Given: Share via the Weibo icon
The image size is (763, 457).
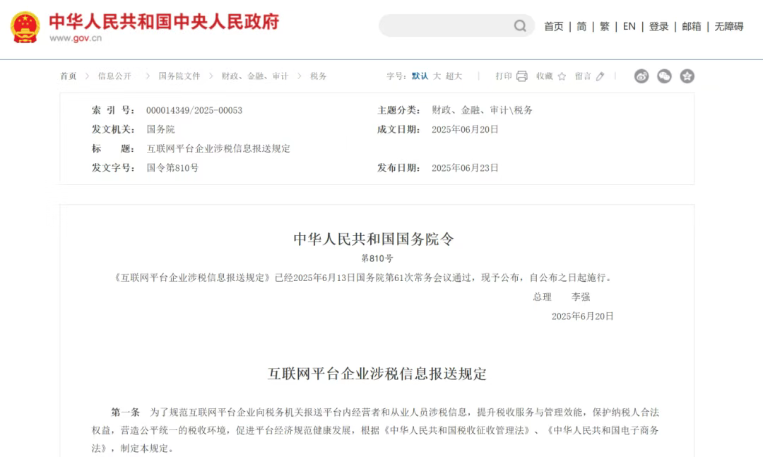Looking at the screenshot, I should tap(641, 76).
